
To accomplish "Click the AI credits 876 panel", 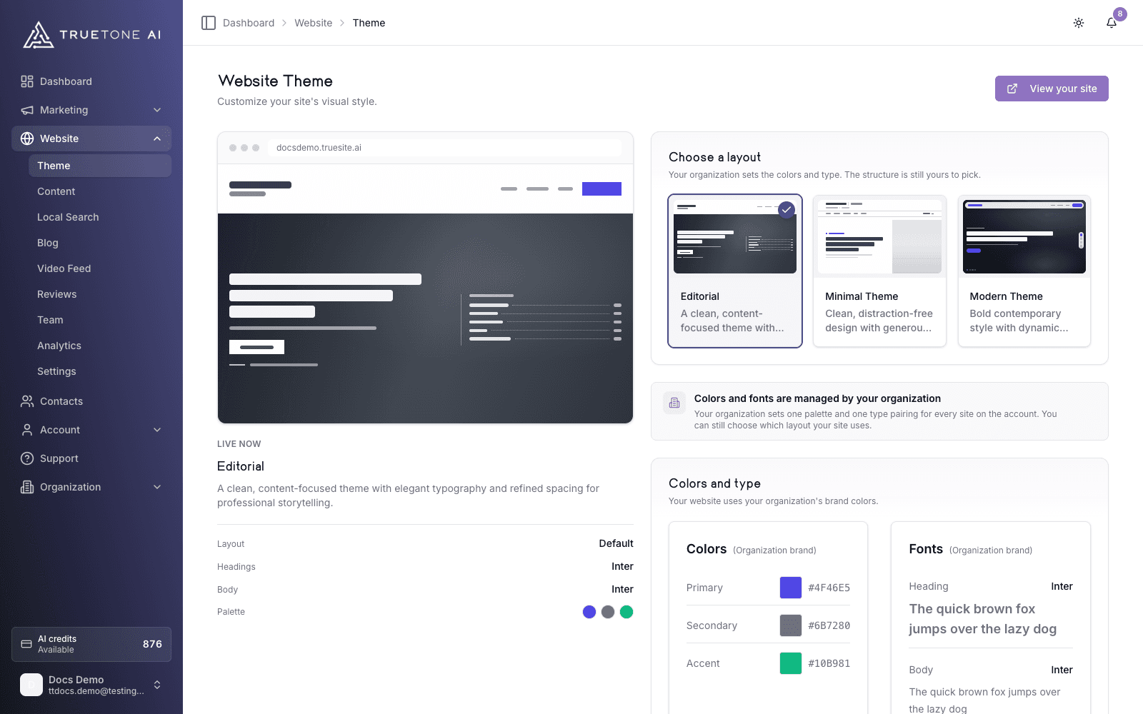I will tap(91, 644).
